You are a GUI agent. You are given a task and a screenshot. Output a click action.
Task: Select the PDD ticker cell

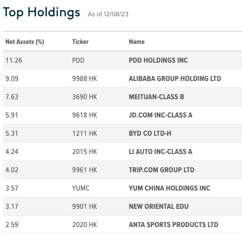[78, 60]
